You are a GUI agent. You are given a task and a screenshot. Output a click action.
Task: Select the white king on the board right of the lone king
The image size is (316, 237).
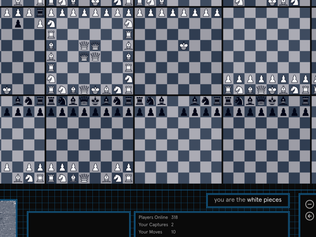[272, 90]
